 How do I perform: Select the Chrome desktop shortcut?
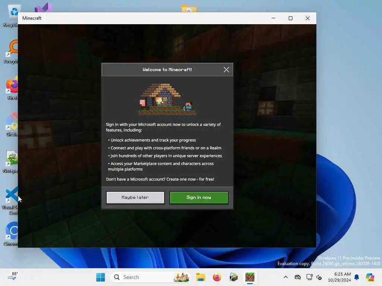point(11,234)
